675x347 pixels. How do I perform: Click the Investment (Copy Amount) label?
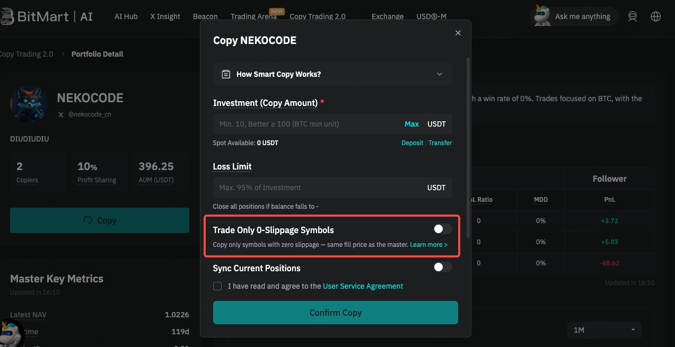pyautogui.click(x=265, y=103)
